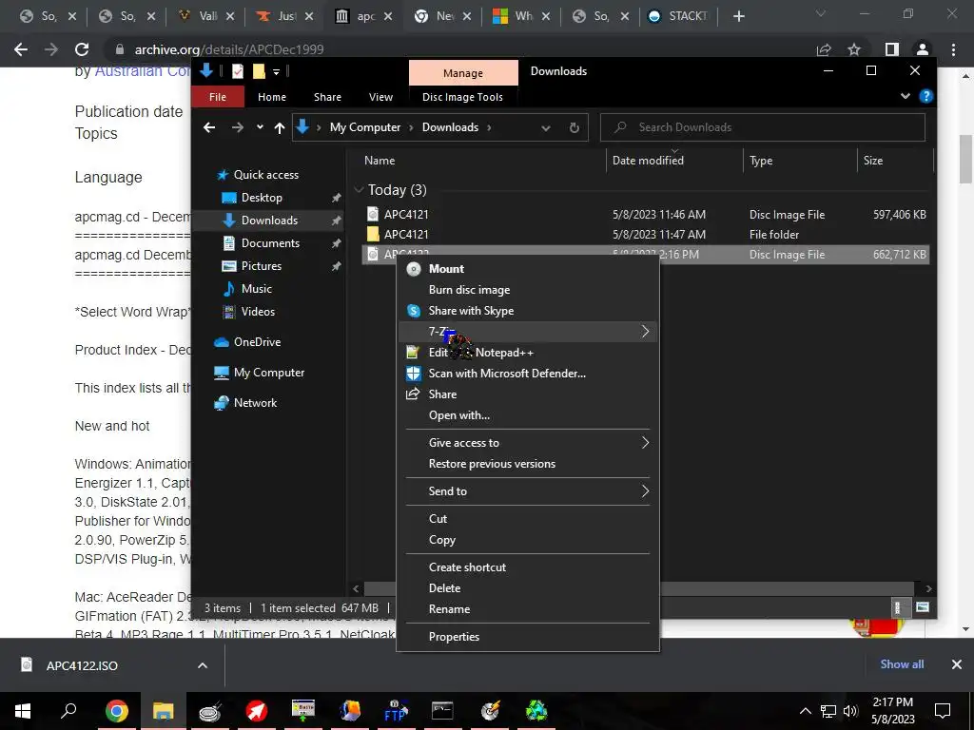Image resolution: width=974 pixels, height=730 pixels.
Task: Open Pictures in the navigation pane
Action: coord(261,266)
